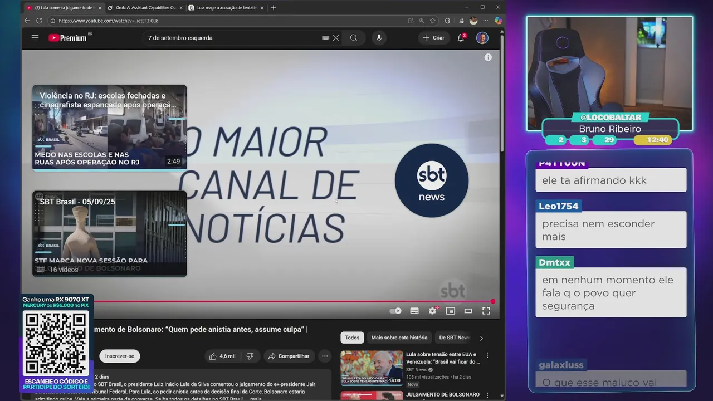Enter fullscreen mode
713x401 pixels.
(486, 311)
